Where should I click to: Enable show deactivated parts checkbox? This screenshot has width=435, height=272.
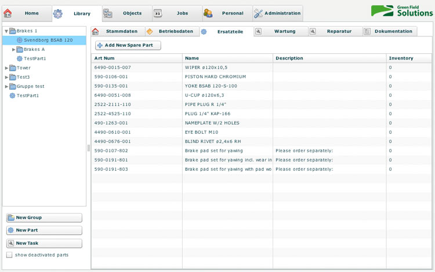tap(9, 255)
